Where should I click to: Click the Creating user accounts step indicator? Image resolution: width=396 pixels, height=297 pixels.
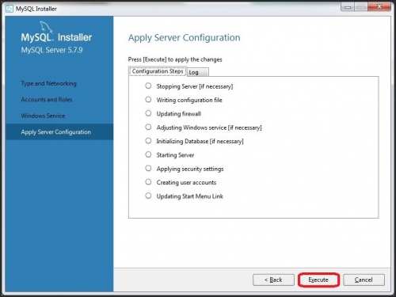point(148,182)
